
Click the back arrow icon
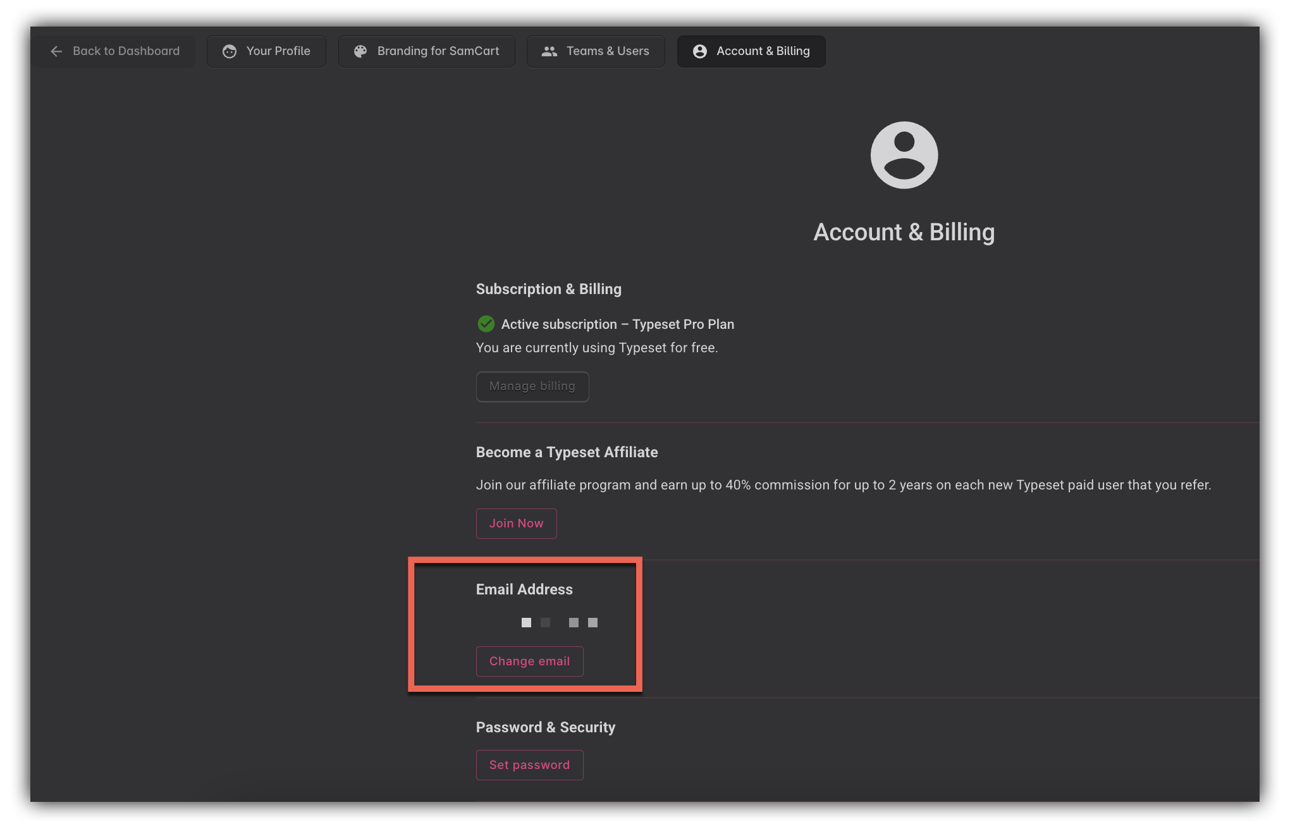[x=56, y=51]
